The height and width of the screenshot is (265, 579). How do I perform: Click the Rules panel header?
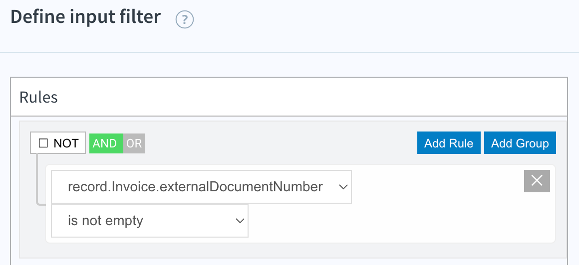point(289,97)
